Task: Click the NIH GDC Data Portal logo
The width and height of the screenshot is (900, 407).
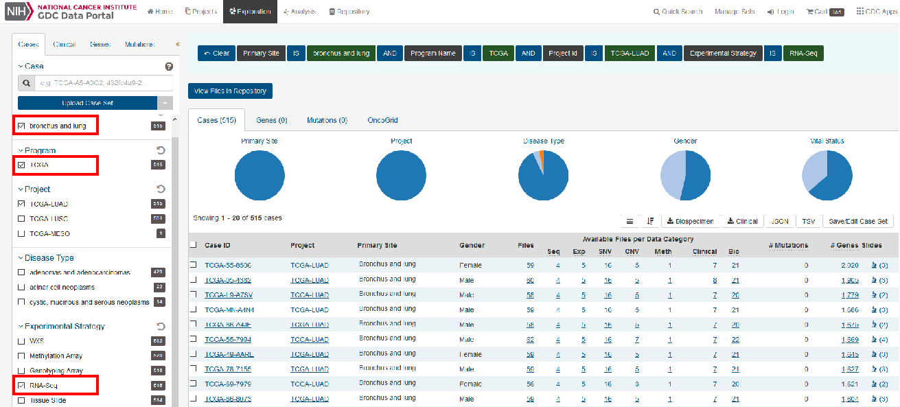Action: tap(70, 11)
